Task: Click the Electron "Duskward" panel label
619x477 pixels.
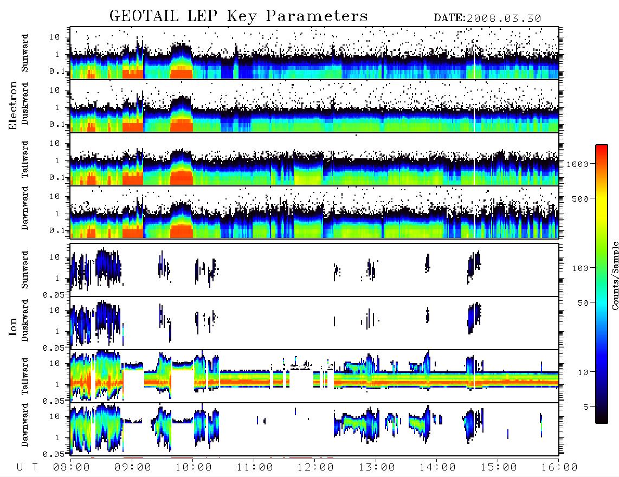Action: (25, 104)
